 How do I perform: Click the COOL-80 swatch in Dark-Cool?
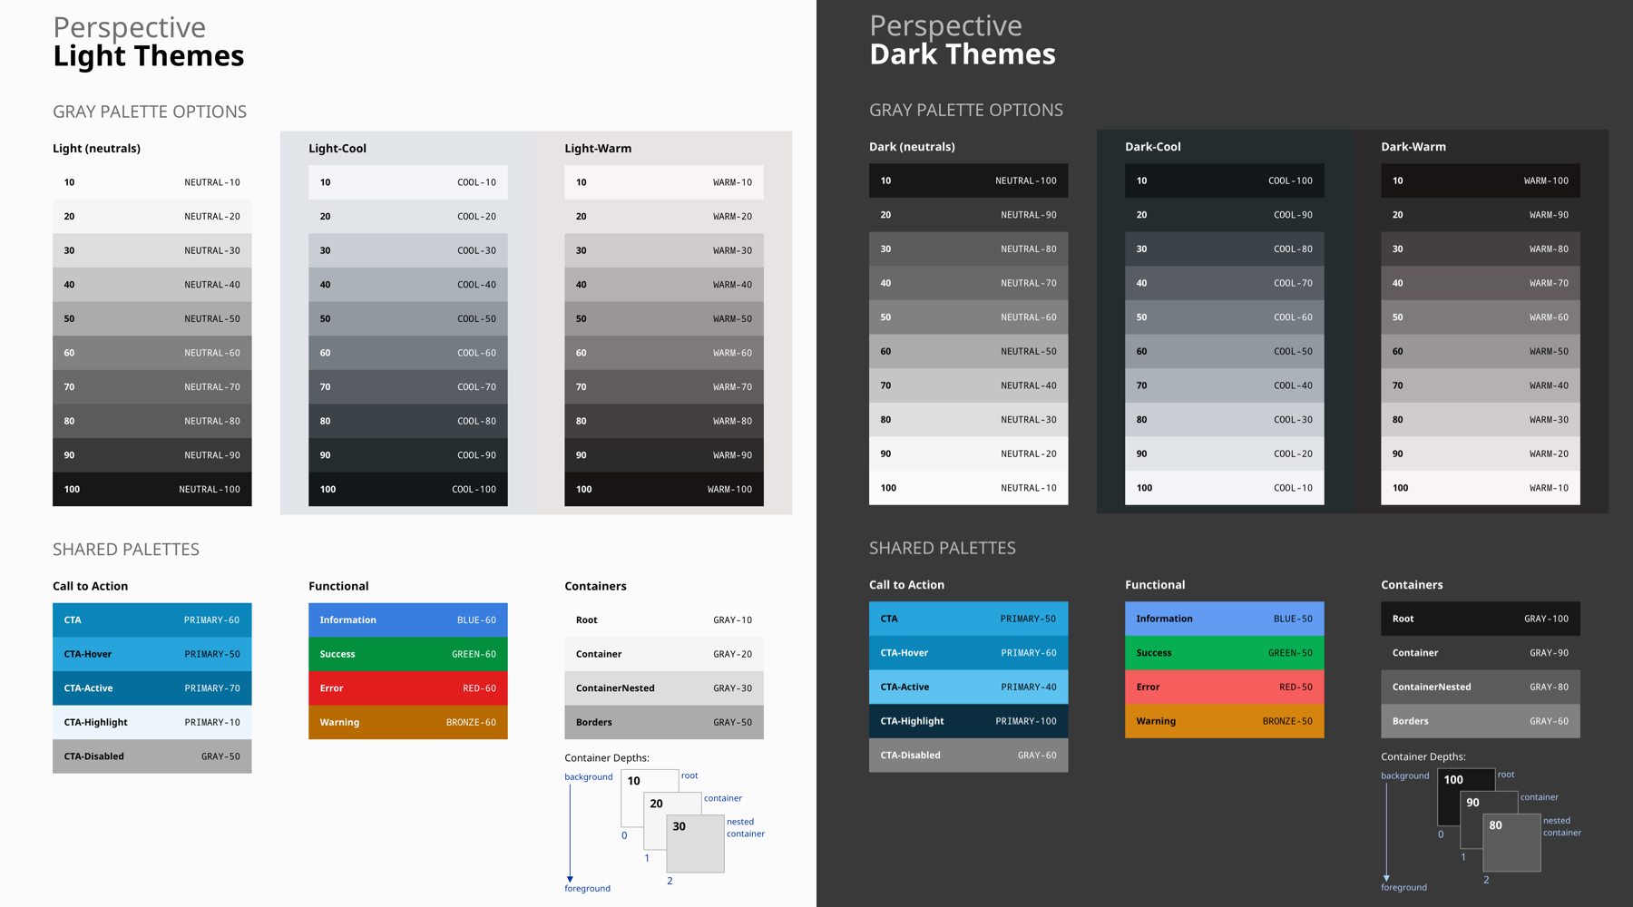1224,249
